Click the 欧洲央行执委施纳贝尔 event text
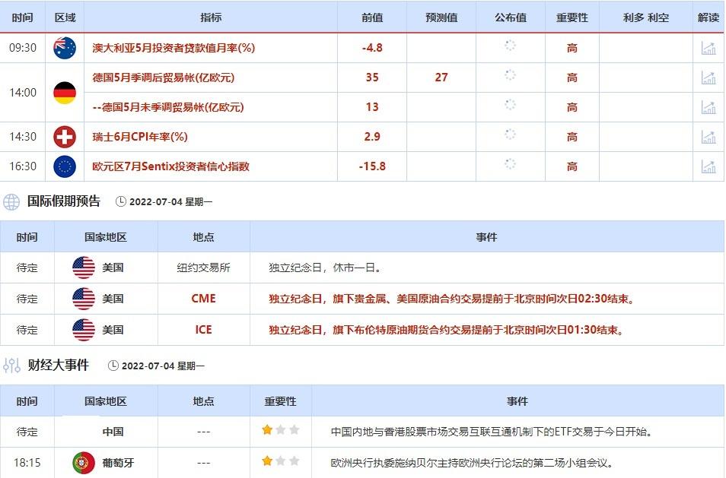 click(x=472, y=463)
